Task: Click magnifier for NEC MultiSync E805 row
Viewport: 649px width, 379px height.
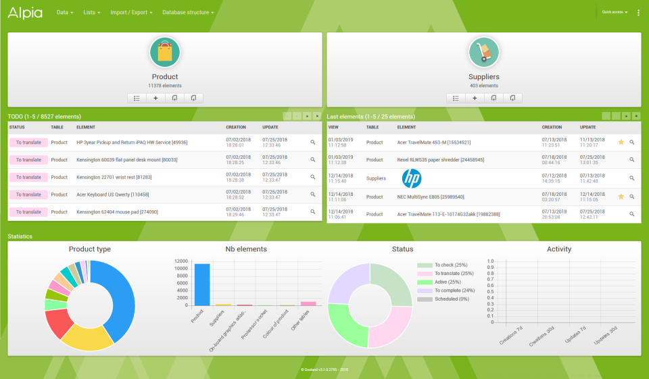Action: [632, 197]
